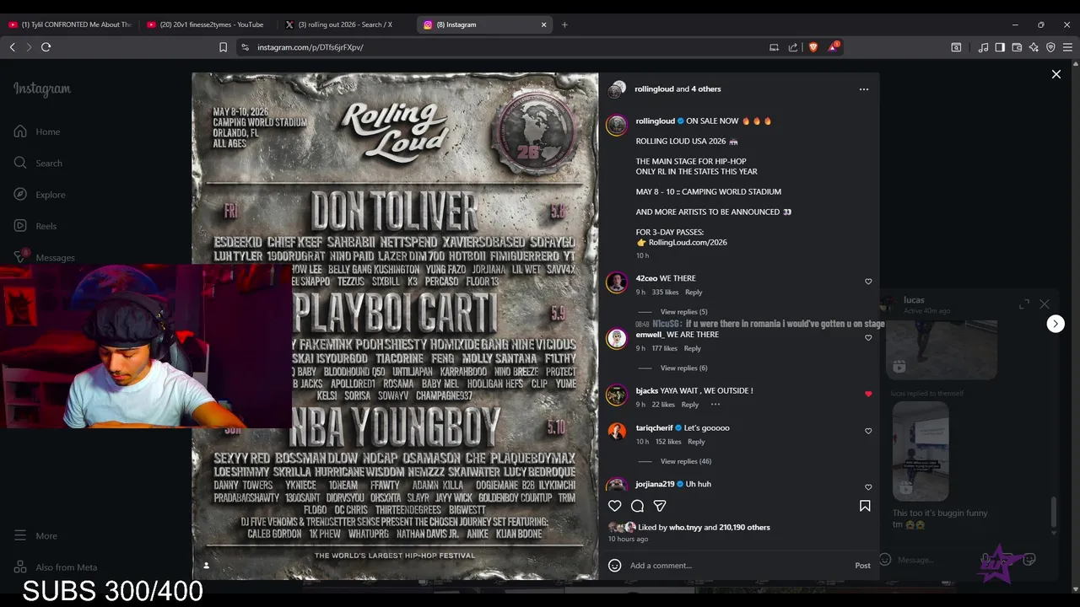Like the Rolling Loud post heart

tap(615, 506)
